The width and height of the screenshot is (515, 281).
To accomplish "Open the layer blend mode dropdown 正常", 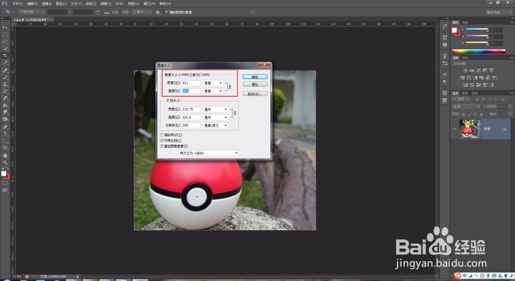I will click(467, 107).
